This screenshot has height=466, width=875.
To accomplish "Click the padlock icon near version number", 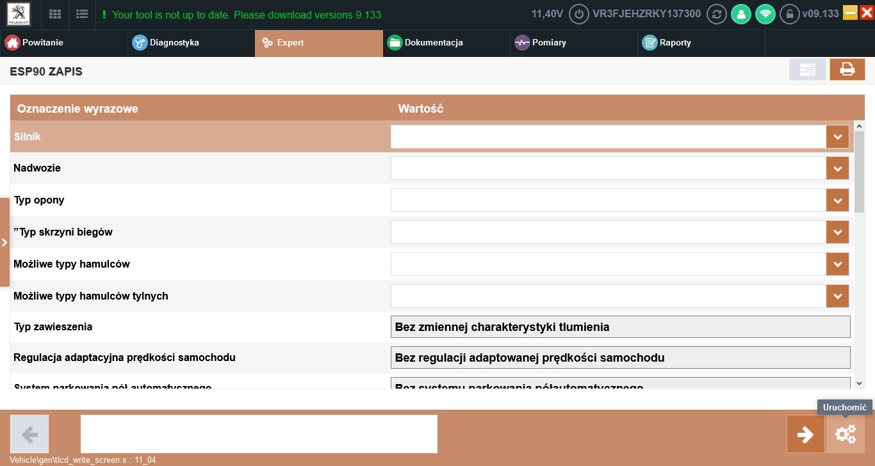I will tap(789, 14).
